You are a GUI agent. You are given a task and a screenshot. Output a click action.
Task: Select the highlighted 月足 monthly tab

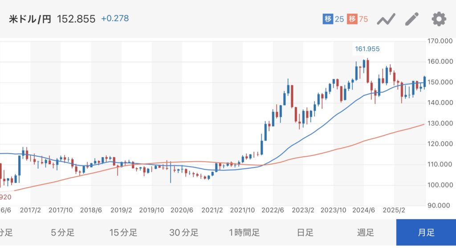pos(426,232)
